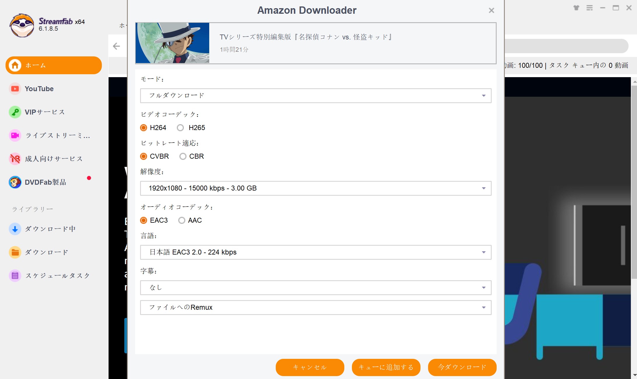This screenshot has height=379, width=637.
Task: Click the YouTube icon in sidebar
Action: [15, 89]
